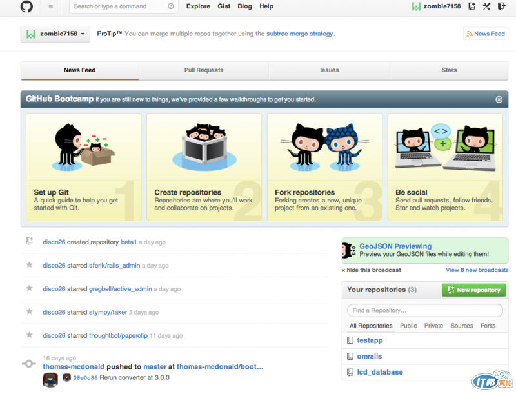Image resolution: width=516 pixels, height=394 pixels.
Task: Switch to the Stars tab
Action: pyautogui.click(x=449, y=70)
